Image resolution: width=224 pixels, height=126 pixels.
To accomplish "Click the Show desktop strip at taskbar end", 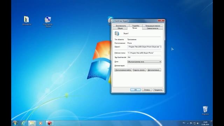I will [x=212, y=123].
